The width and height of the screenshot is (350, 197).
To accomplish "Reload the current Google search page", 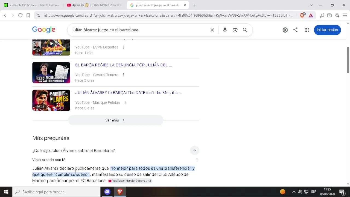I will (20, 16).
